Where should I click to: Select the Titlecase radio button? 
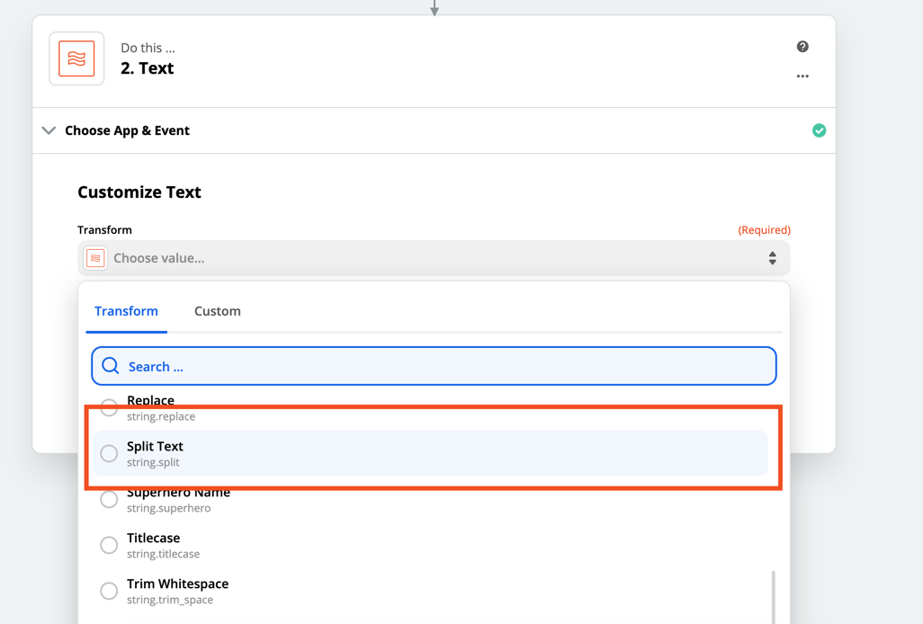[109, 545]
